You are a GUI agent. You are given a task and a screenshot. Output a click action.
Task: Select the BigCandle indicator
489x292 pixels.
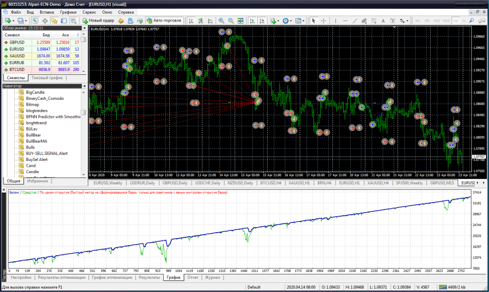click(35, 92)
